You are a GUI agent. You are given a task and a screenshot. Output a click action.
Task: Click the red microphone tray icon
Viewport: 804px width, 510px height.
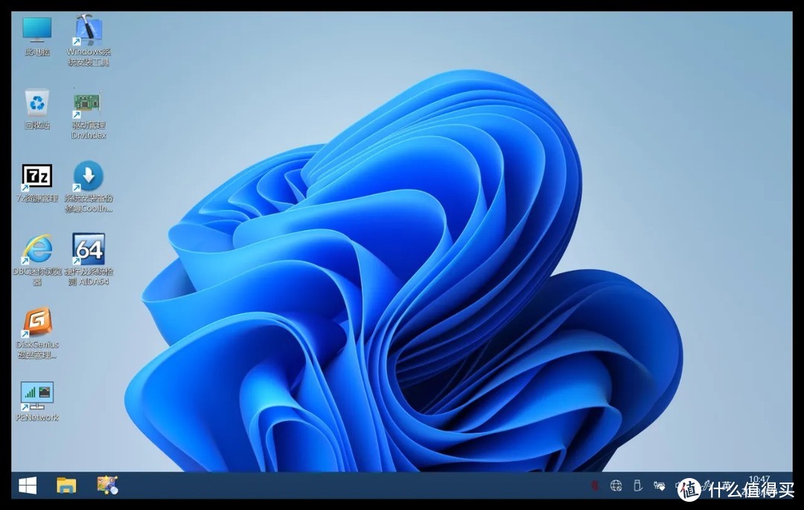pos(595,485)
